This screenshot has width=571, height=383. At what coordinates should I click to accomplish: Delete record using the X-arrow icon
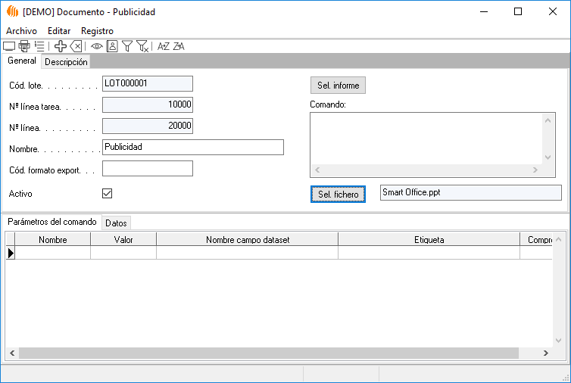pyautogui.click(x=76, y=46)
